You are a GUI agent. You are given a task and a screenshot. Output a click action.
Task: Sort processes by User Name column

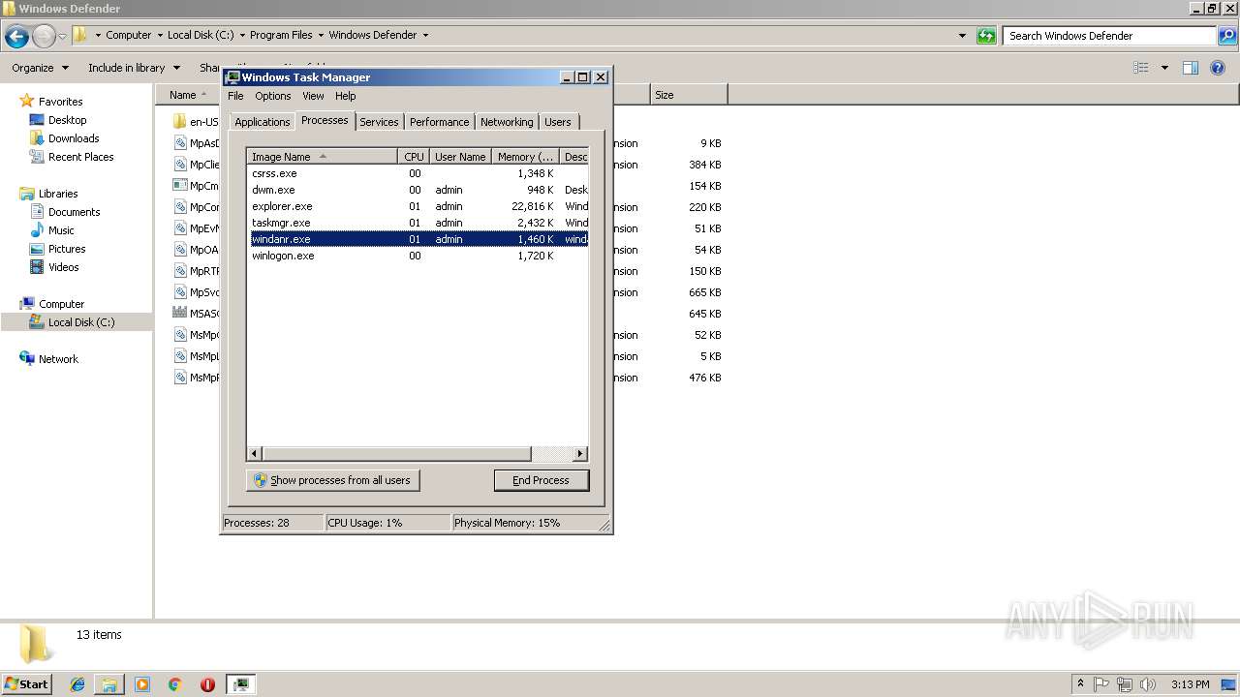[460, 157]
